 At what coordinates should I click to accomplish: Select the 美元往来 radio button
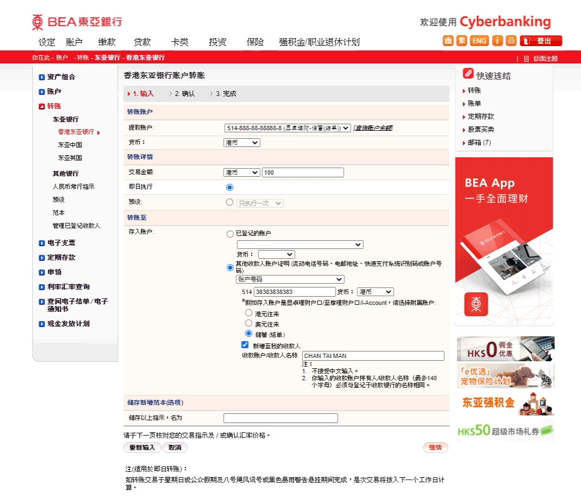pyautogui.click(x=249, y=323)
